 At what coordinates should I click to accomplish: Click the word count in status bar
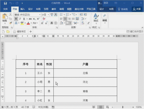point(25,107)
